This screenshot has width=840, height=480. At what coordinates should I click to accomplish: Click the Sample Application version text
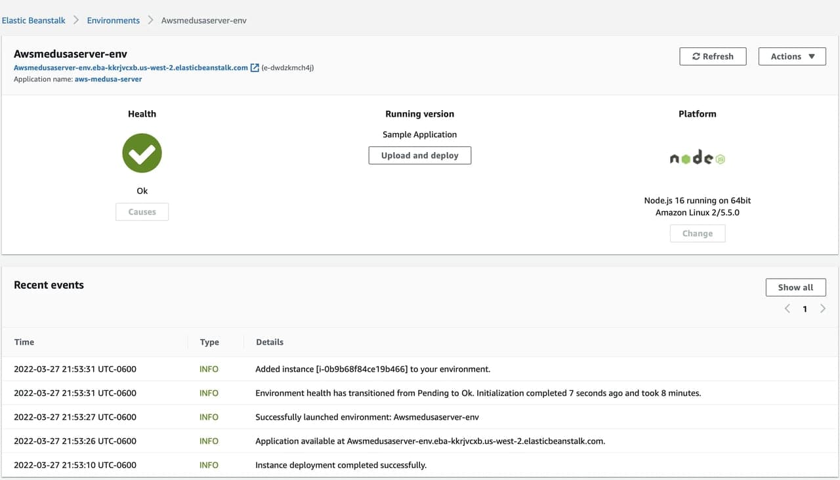point(420,134)
